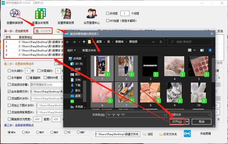
Task: Select video thumbnail 10
Action: coord(198,95)
